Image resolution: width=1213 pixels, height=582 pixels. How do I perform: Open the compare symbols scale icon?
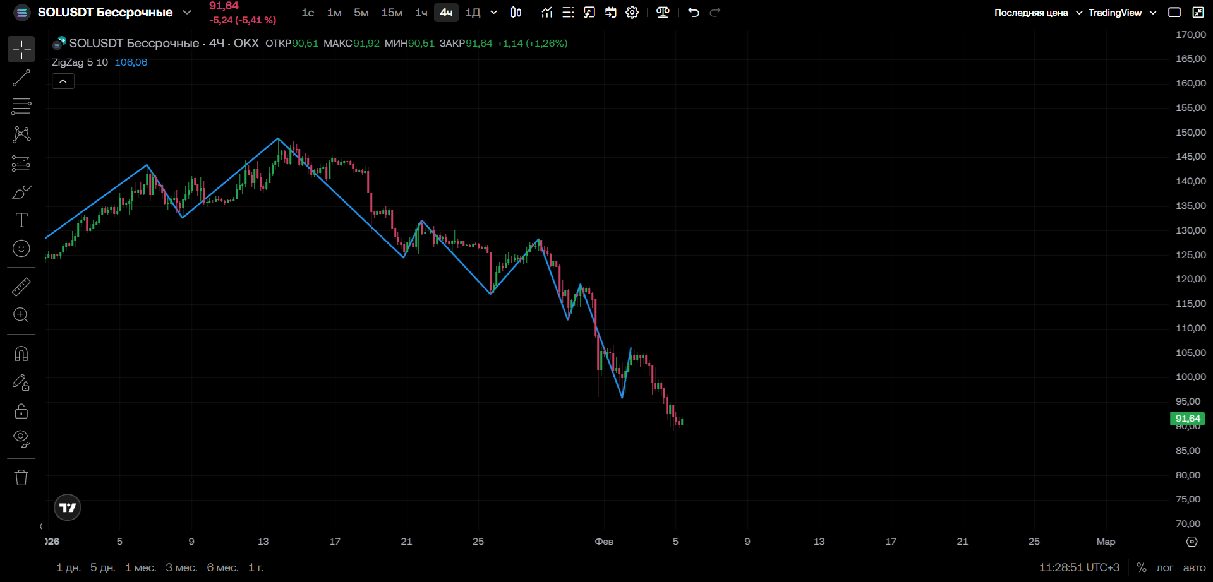coord(663,13)
